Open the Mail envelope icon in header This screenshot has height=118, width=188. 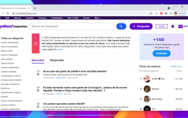click(x=181, y=26)
